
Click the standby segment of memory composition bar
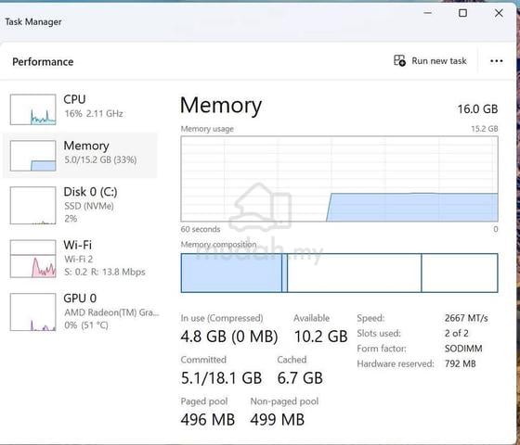[x=354, y=273]
